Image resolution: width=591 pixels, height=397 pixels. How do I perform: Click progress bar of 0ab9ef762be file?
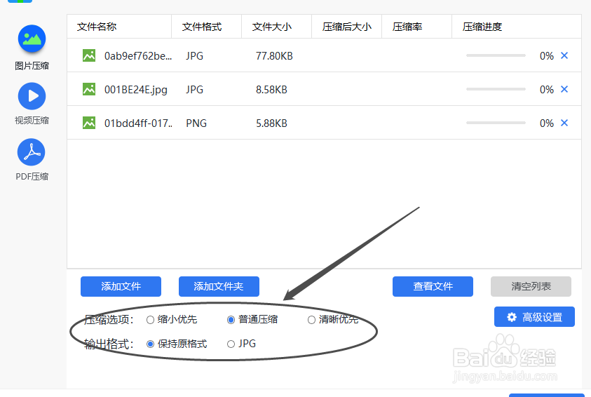(x=496, y=55)
